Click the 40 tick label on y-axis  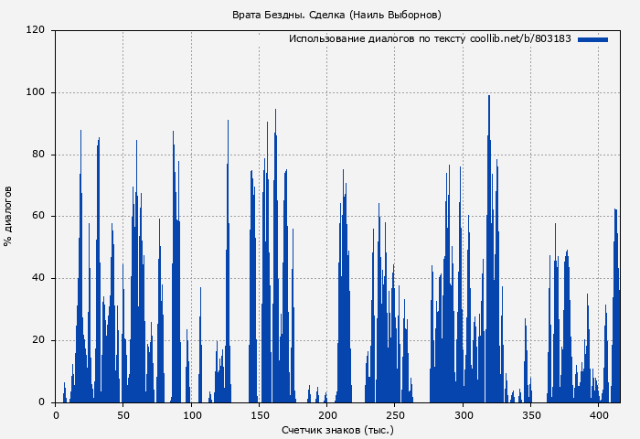tap(39, 278)
